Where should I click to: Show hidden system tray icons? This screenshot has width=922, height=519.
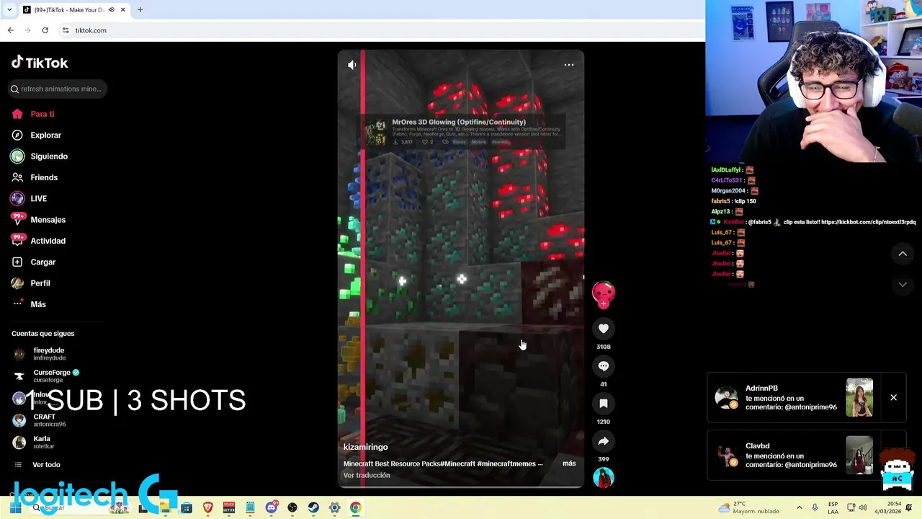[799, 508]
